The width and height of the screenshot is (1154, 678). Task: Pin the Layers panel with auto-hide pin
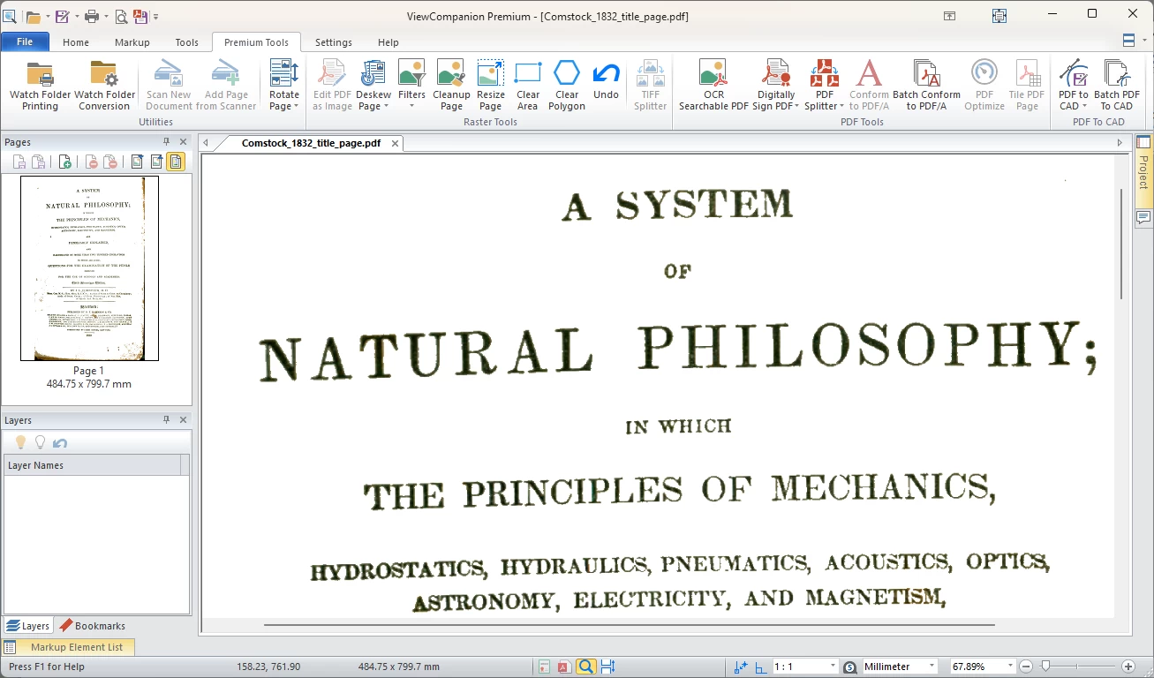[x=166, y=420]
